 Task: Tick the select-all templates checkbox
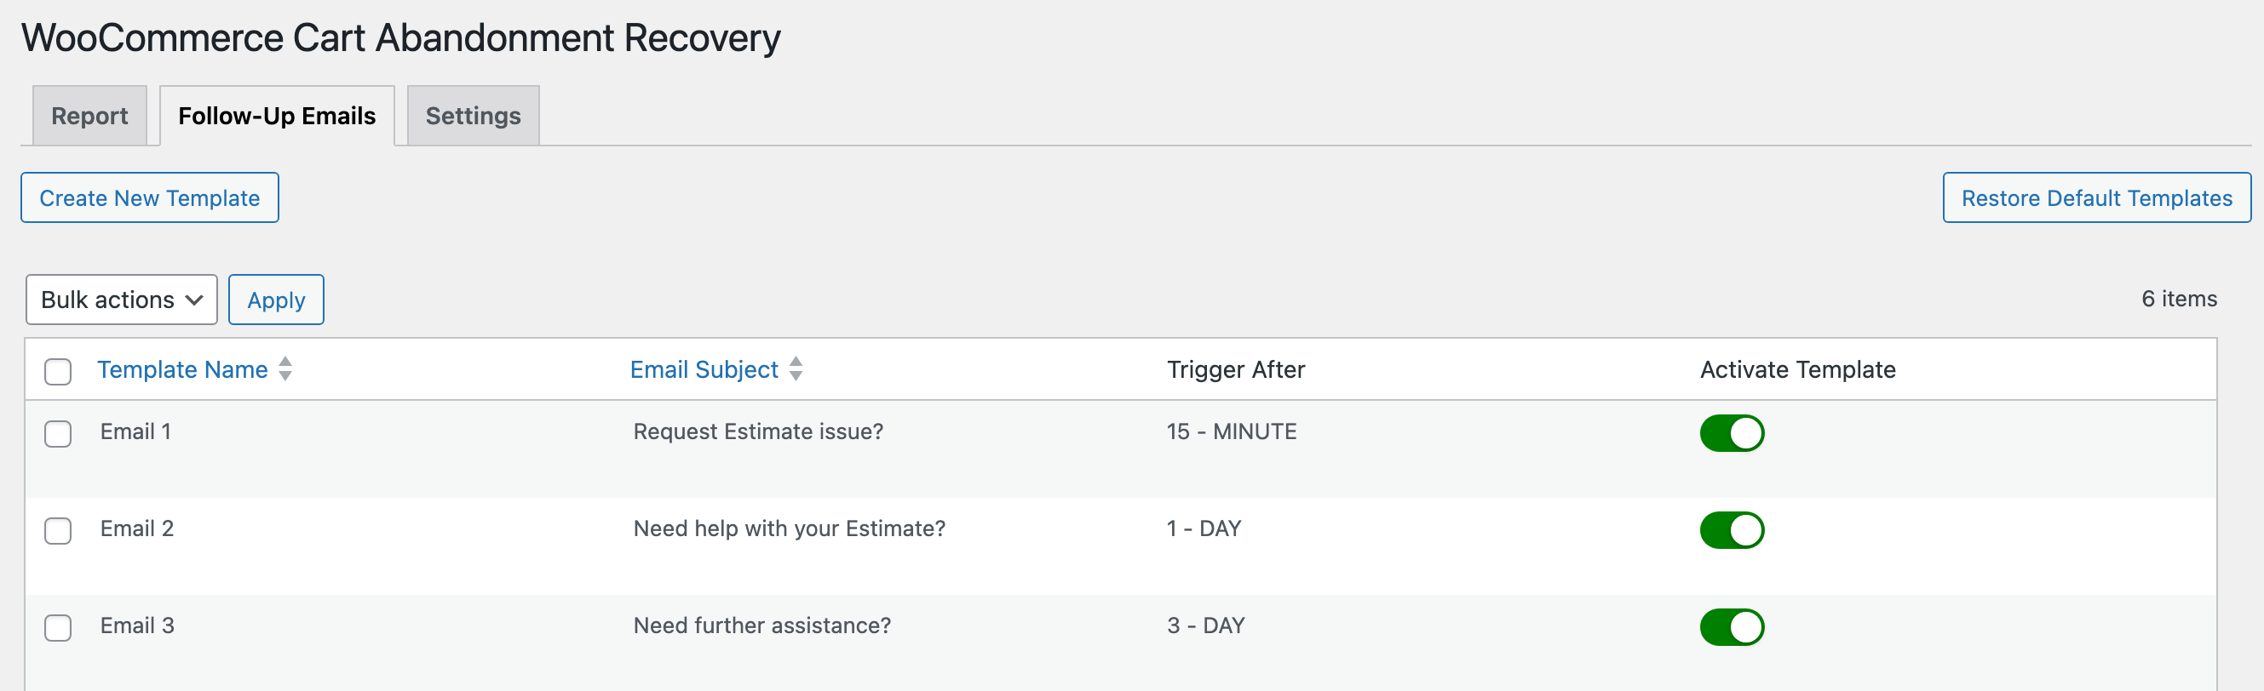click(x=58, y=371)
